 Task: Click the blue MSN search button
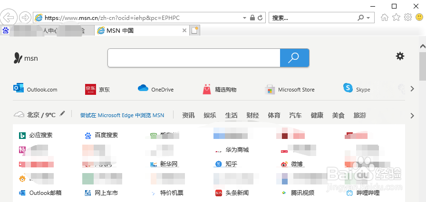pos(294,58)
